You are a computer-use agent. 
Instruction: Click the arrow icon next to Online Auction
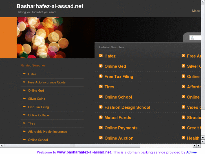click(x=101, y=138)
